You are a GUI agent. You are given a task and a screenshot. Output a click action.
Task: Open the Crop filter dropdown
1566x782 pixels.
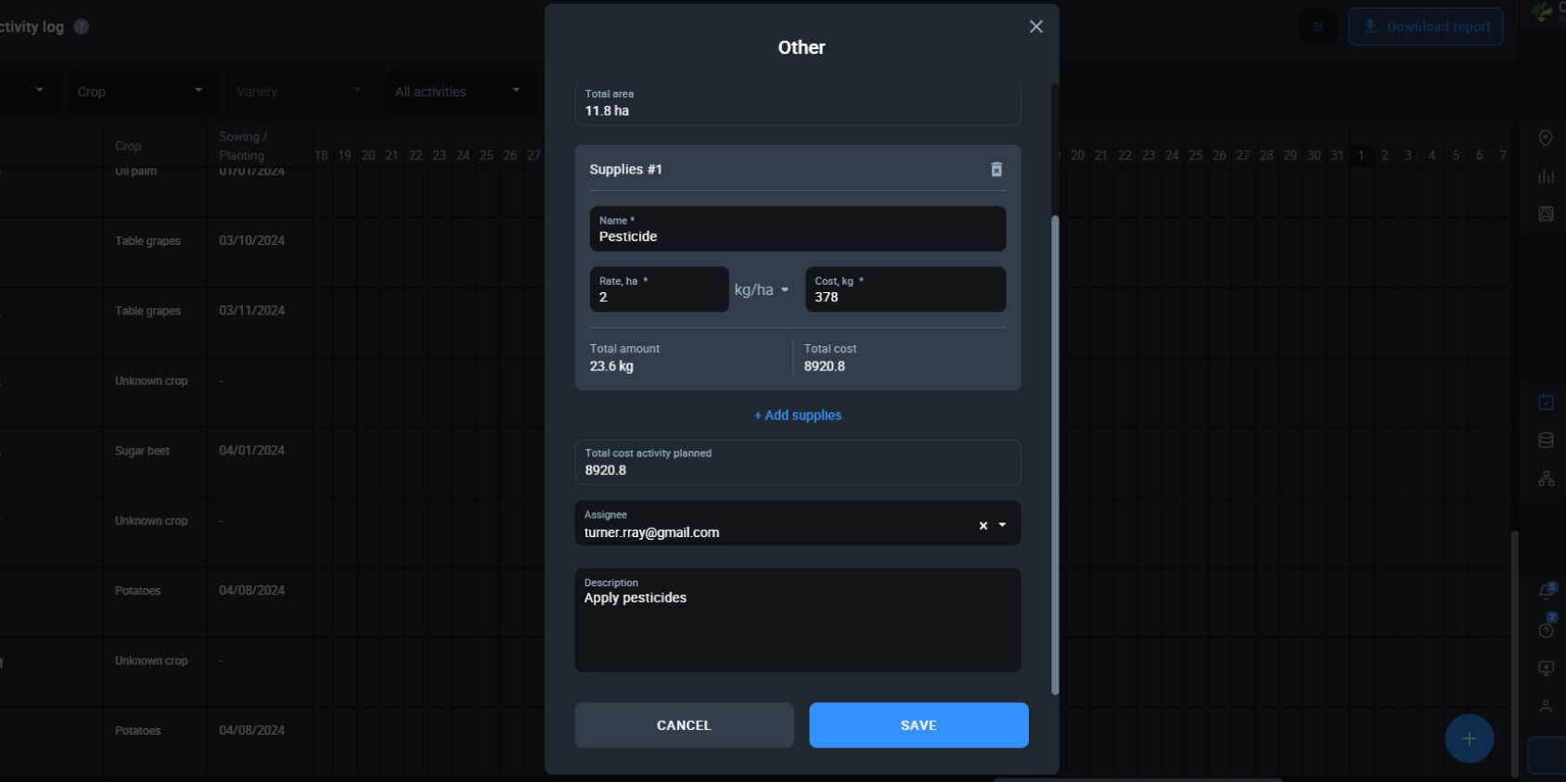(143, 92)
